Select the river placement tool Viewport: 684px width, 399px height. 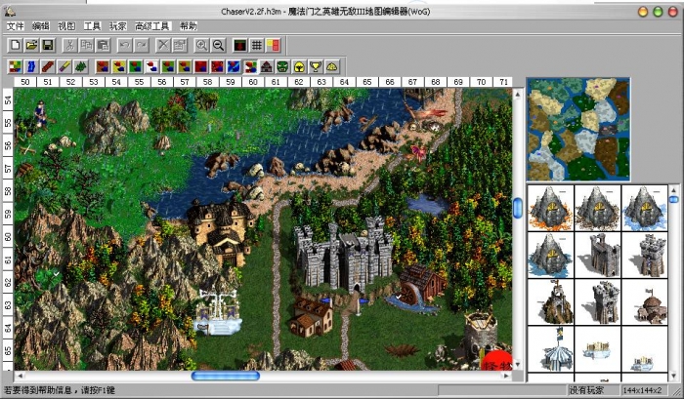[x=31, y=66]
